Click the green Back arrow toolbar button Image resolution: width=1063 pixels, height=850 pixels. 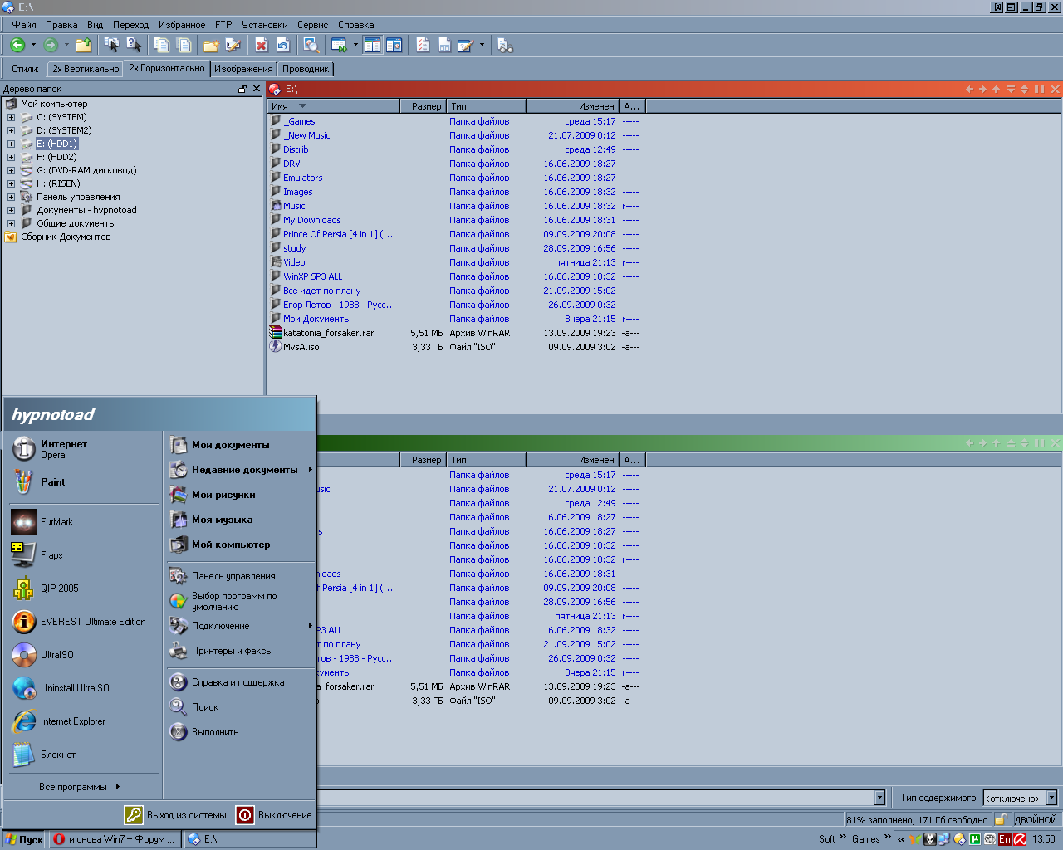click(x=17, y=45)
